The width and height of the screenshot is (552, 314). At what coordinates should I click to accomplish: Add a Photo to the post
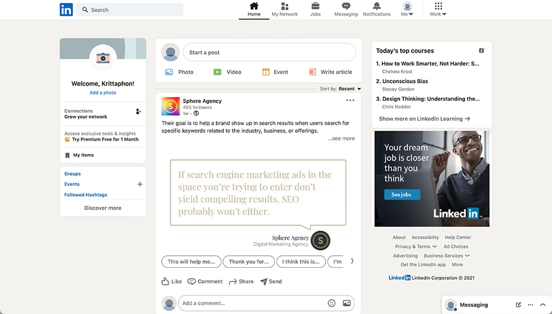click(179, 72)
